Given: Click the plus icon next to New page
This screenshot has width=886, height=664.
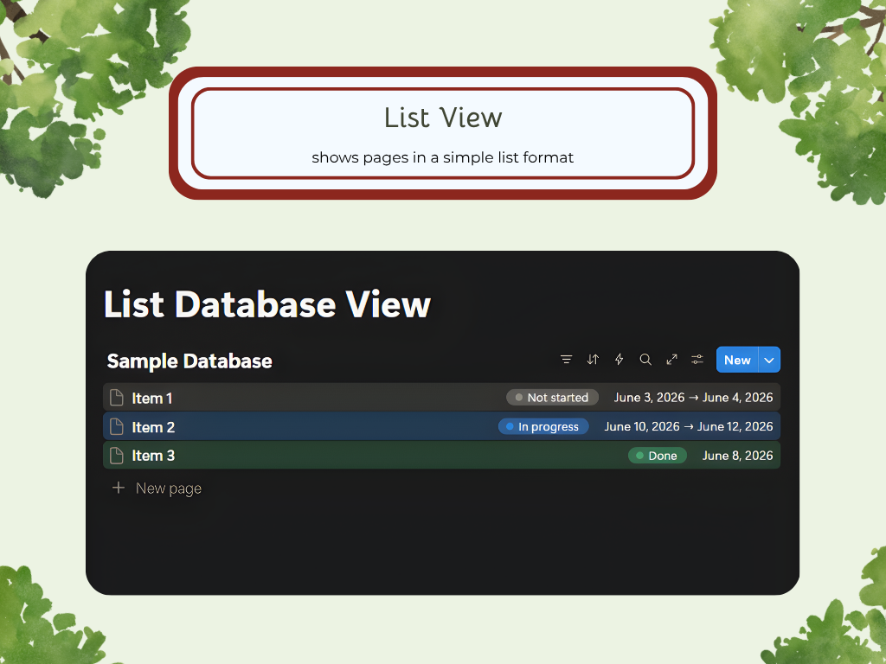Looking at the screenshot, I should [x=118, y=488].
